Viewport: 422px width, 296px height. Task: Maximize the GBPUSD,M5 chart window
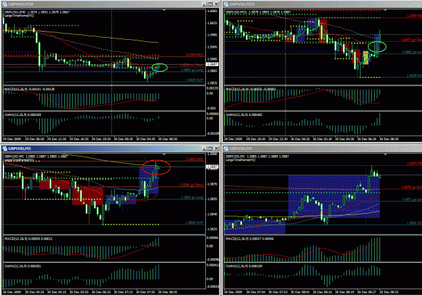tap(210, 148)
